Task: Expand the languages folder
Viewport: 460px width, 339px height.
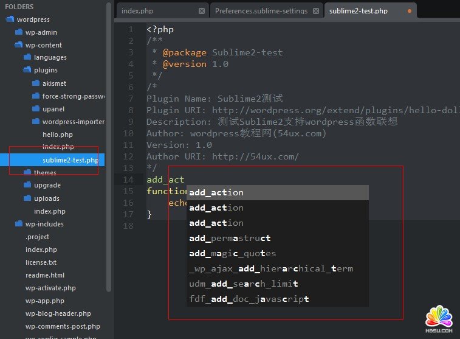Action: pyautogui.click(x=27, y=58)
